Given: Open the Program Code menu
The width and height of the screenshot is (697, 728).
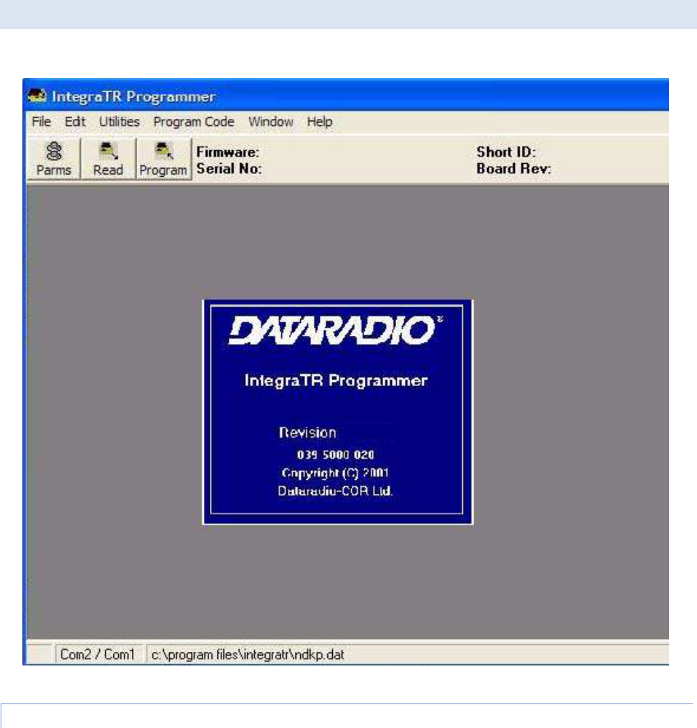Looking at the screenshot, I should 194,122.
